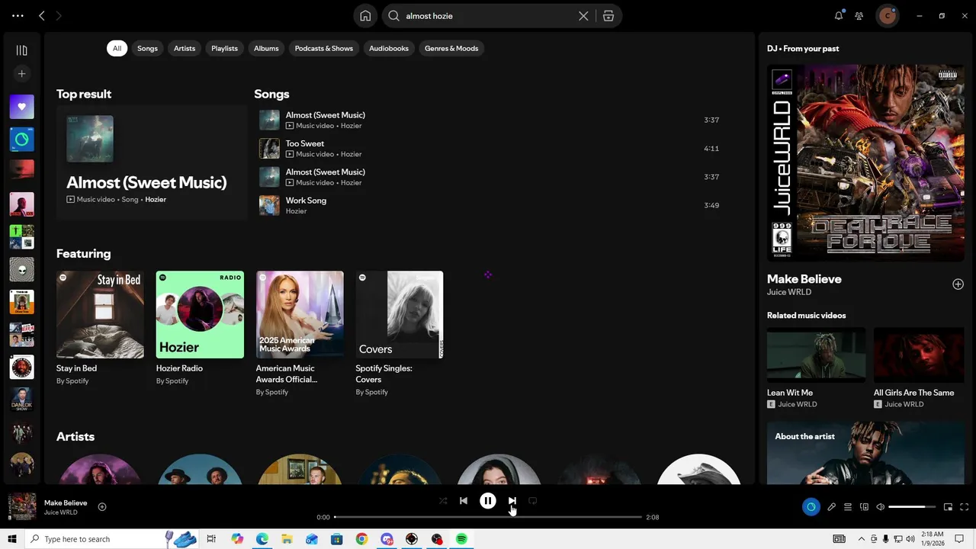Open Windows Start menu
This screenshot has width=976, height=549.
pos(12,539)
